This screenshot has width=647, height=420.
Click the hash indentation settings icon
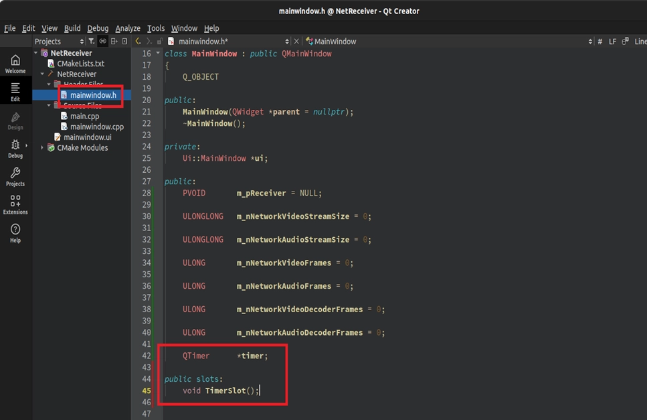point(600,42)
